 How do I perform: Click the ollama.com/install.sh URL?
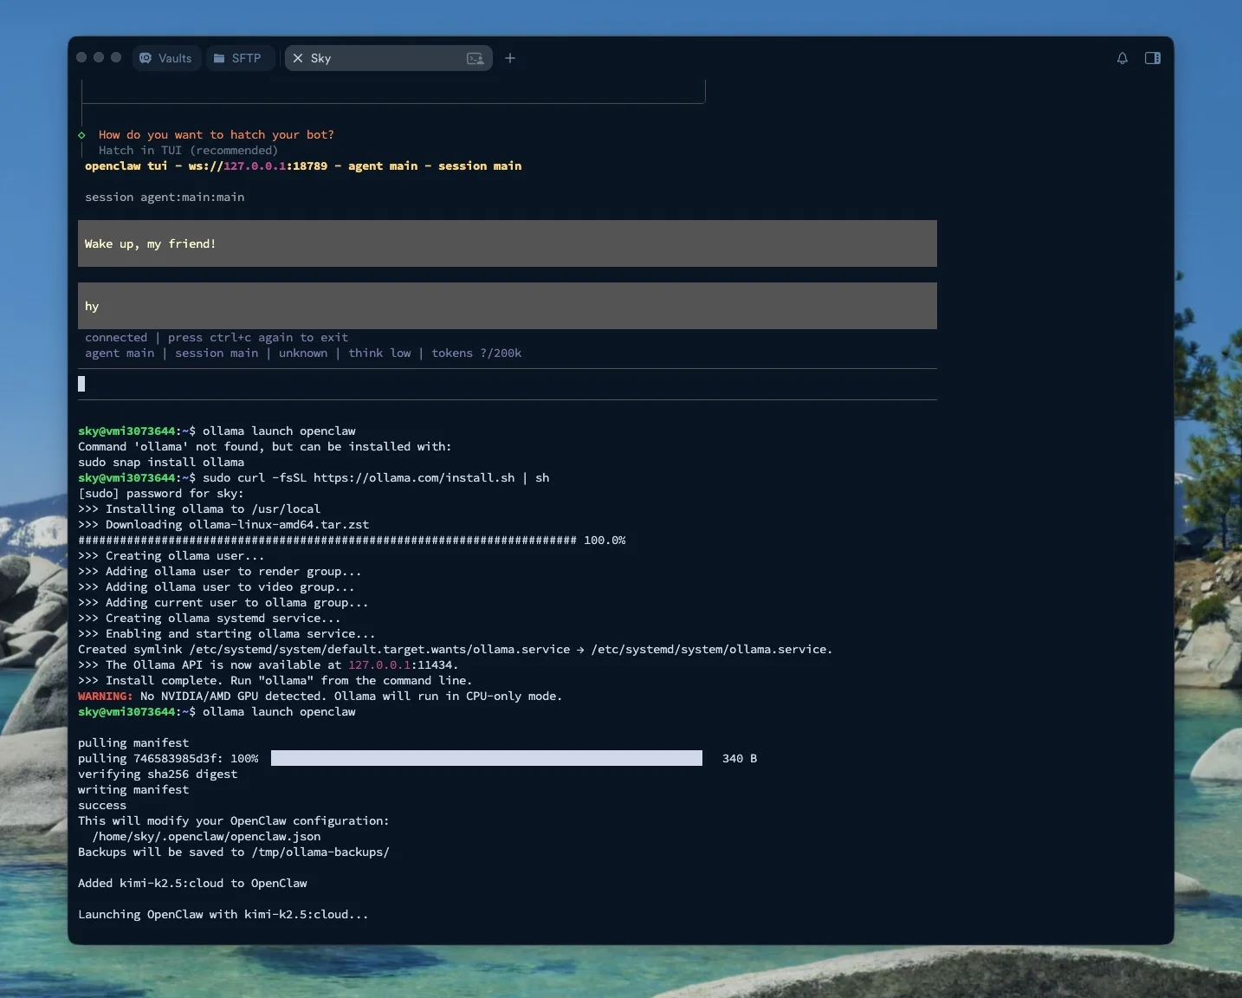pyautogui.click(x=414, y=477)
